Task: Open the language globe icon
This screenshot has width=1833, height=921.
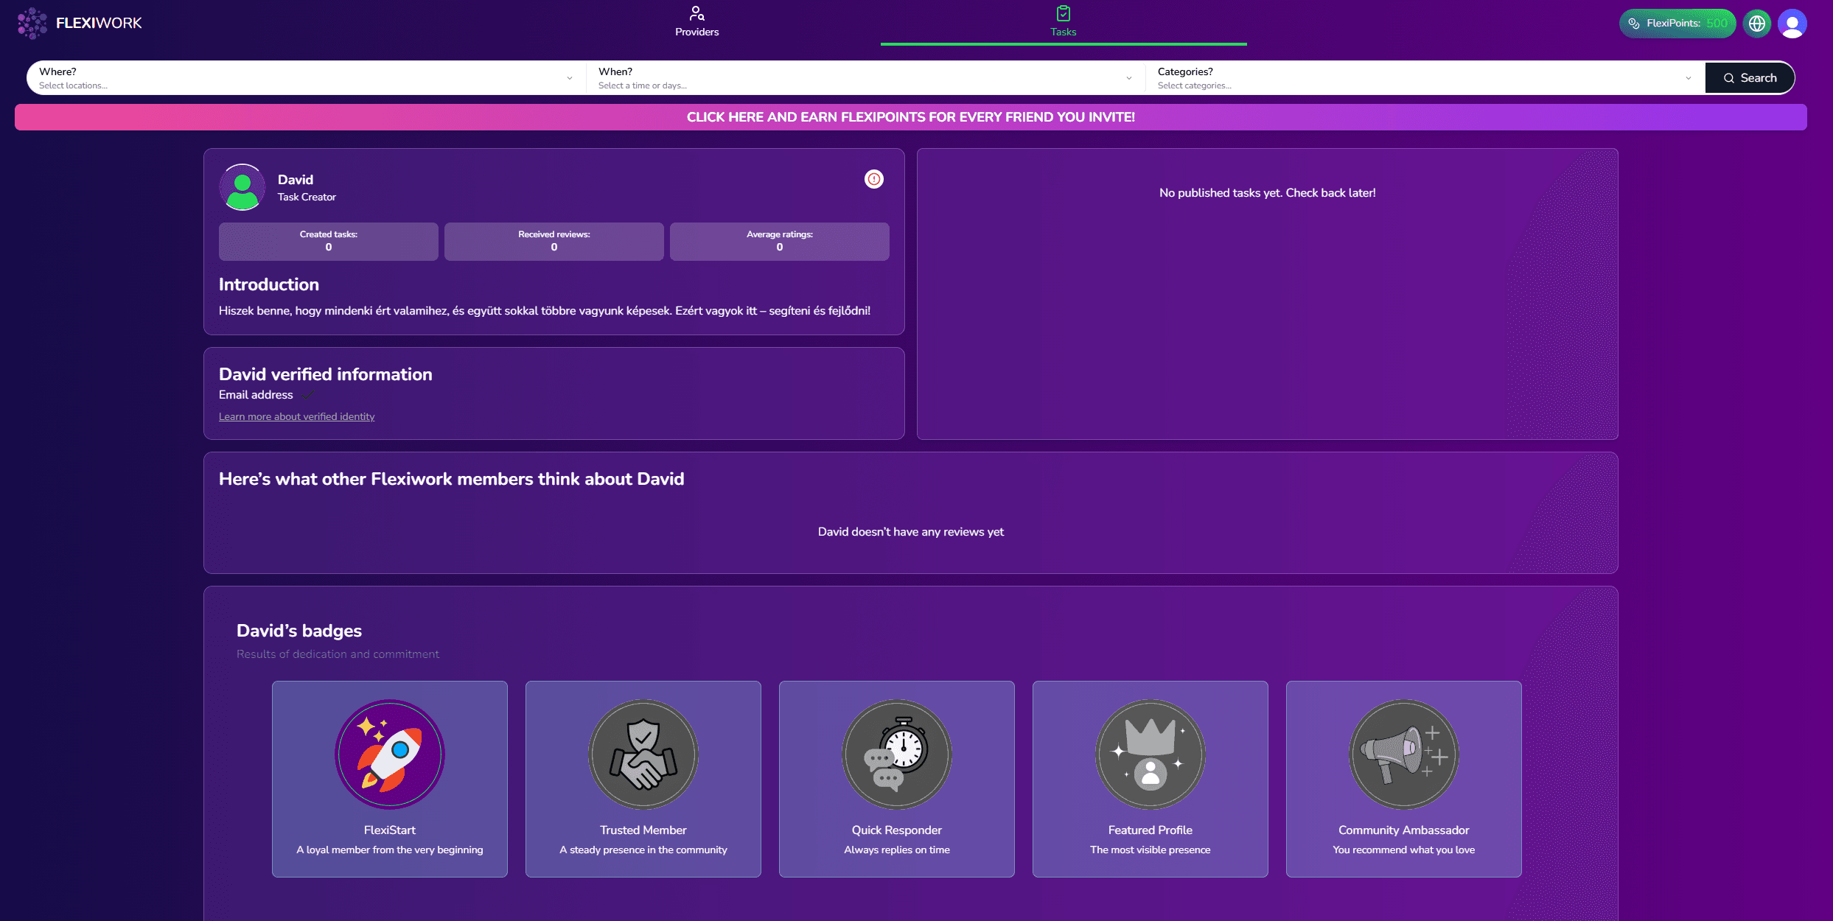Action: [x=1757, y=24]
